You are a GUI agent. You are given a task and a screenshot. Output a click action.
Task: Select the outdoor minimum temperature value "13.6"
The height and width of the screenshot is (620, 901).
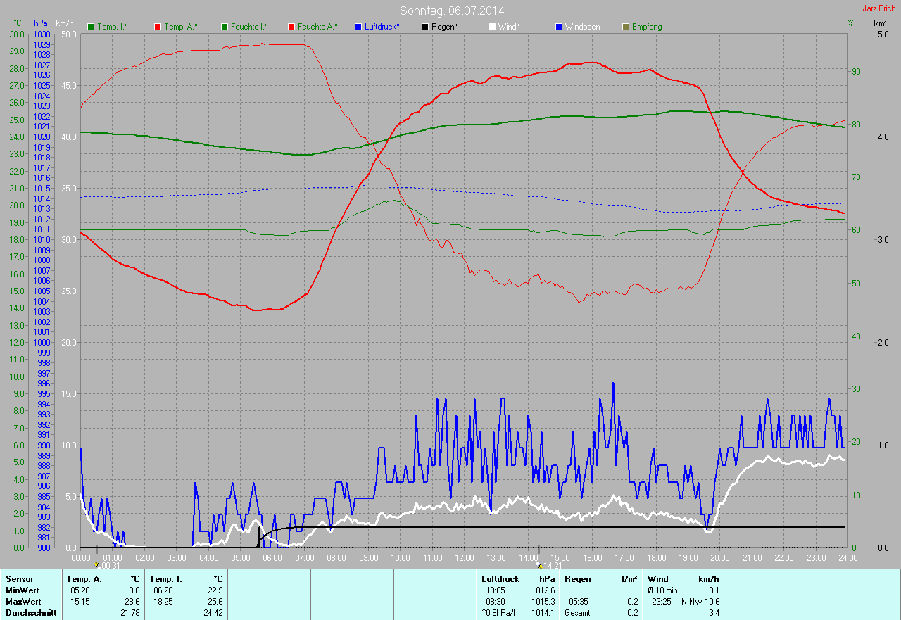[132, 590]
